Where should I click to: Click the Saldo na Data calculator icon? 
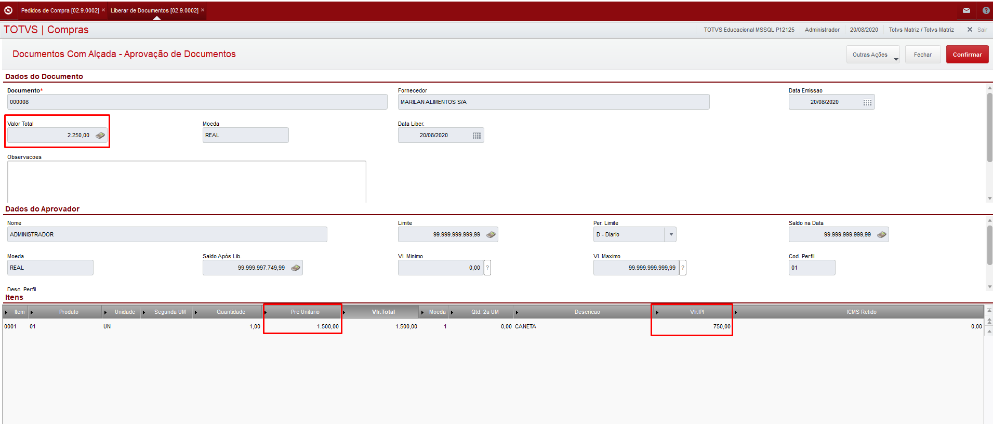coord(882,234)
